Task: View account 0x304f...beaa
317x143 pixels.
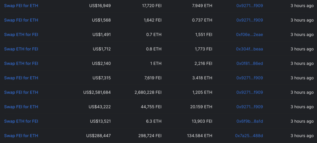Action: (x=249, y=49)
